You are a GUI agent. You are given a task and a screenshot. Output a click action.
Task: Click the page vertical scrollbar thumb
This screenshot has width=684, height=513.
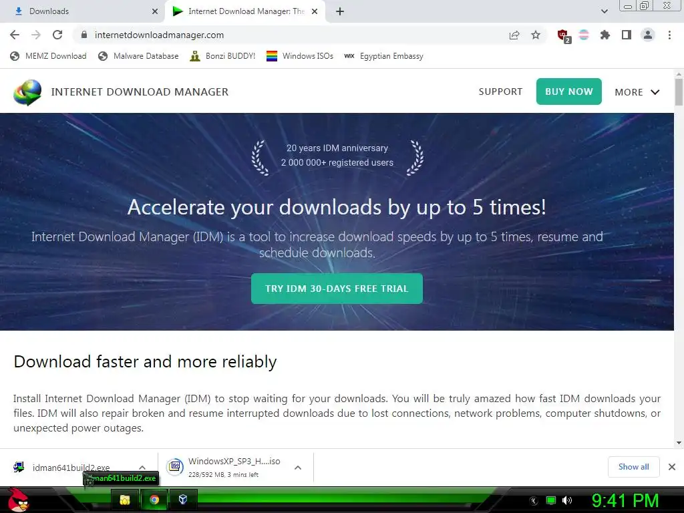(x=679, y=92)
